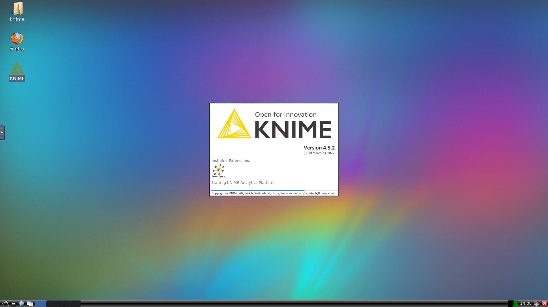The width and height of the screenshot is (548, 307).
Task: Open the web browser from the taskbar
Action: click(21, 303)
